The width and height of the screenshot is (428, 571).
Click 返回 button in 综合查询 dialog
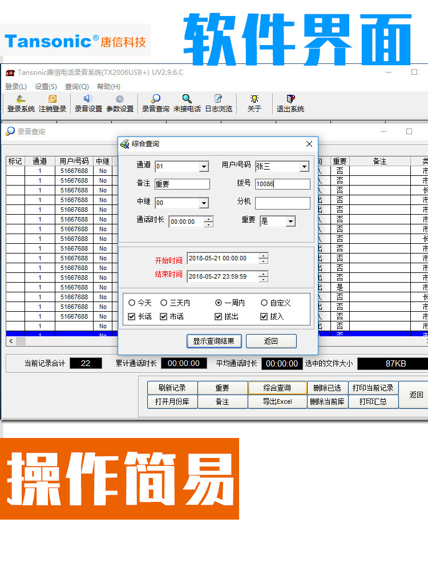tap(271, 341)
